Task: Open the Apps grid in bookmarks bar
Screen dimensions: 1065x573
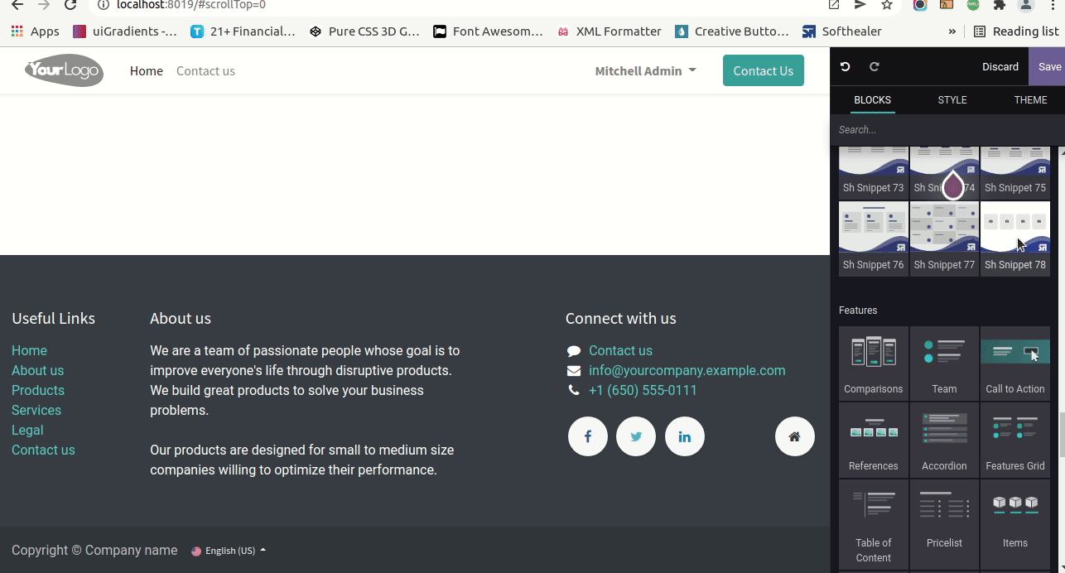Action: (35, 31)
